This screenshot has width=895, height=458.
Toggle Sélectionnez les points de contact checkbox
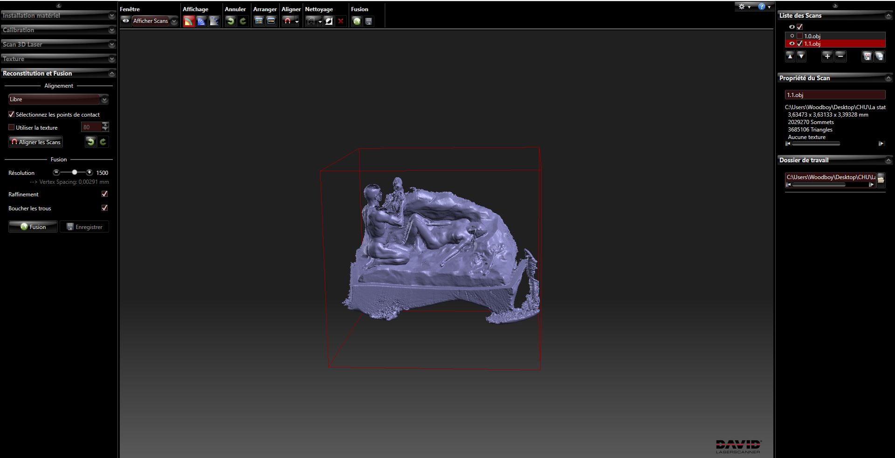(12, 114)
